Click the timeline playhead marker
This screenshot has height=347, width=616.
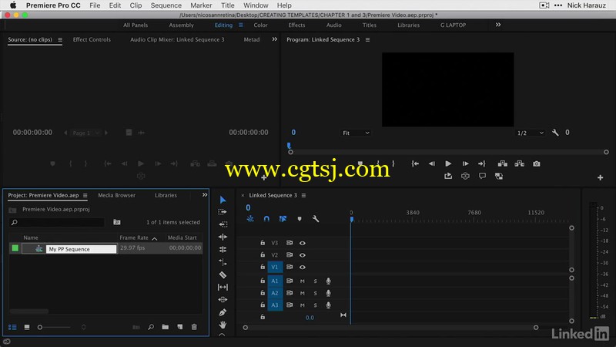(352, 219)
